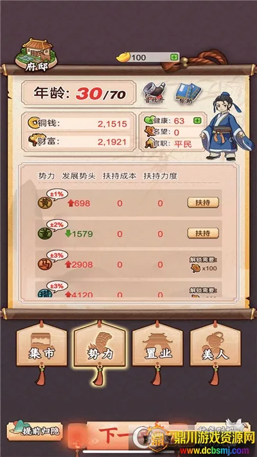Tap the 铜钱 copper coin icon
257x457 pixels.
33,123
